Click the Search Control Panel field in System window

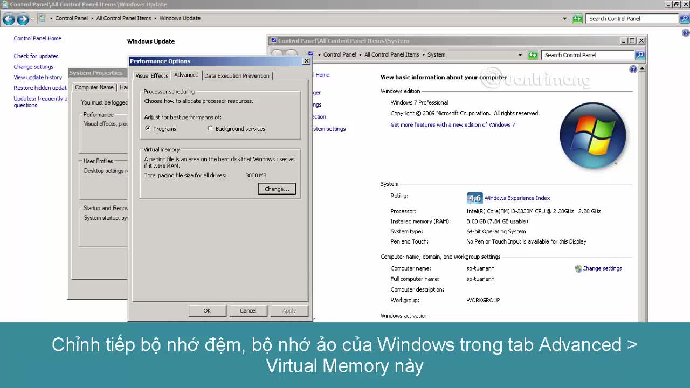pyautogui.click(x=588, y=55)
